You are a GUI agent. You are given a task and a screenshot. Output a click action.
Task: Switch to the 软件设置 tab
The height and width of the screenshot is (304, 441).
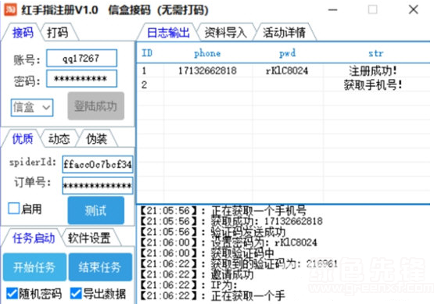89,238
